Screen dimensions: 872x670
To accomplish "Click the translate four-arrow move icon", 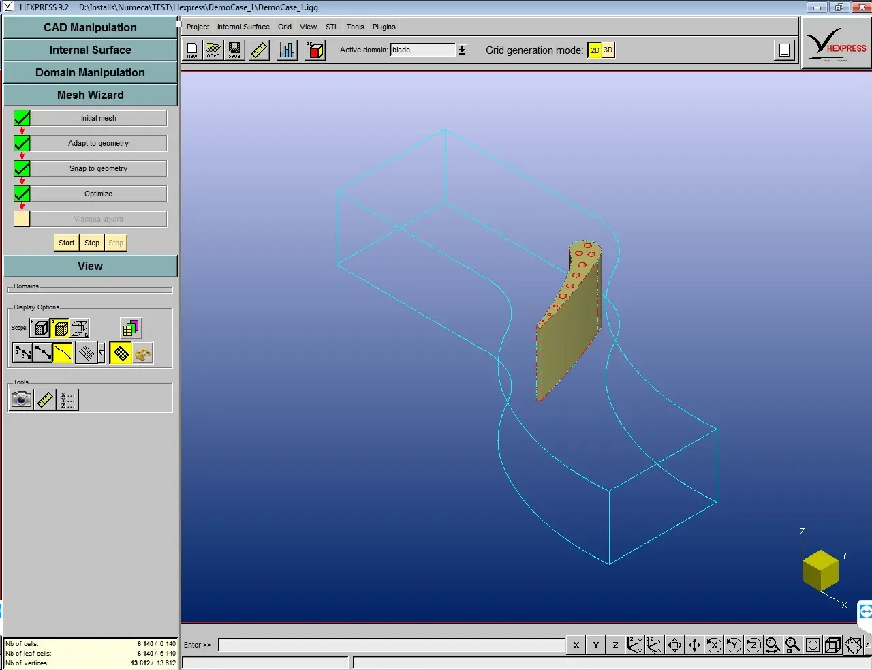I will click(x=694, y=645).
